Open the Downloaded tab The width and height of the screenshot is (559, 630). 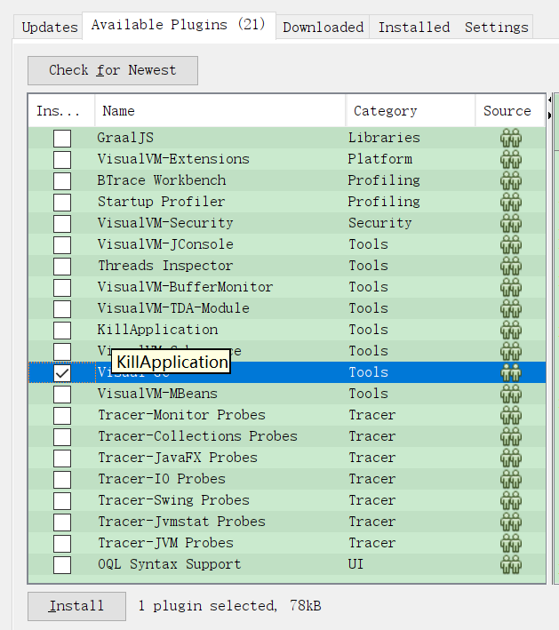[323, 28]
